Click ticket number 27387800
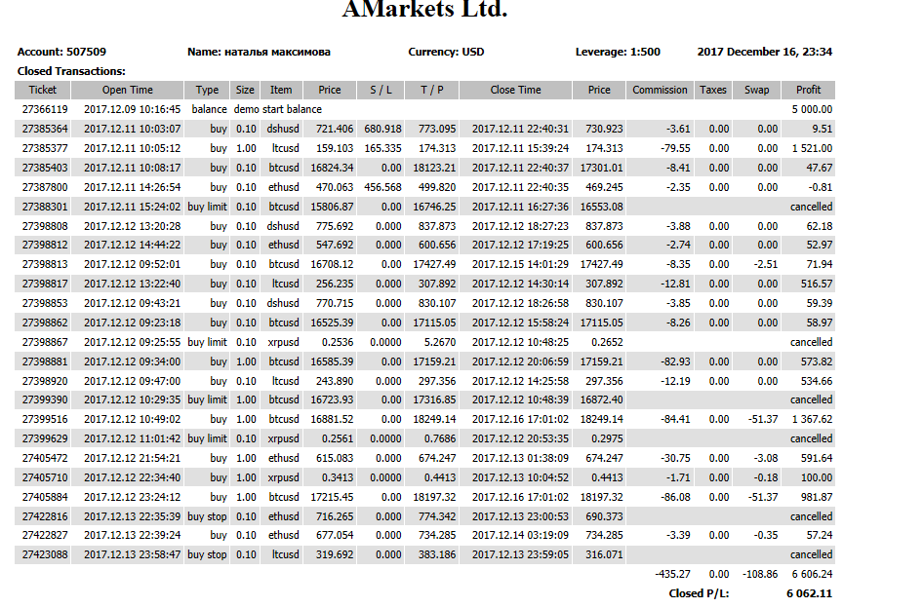 coord(45,187)
